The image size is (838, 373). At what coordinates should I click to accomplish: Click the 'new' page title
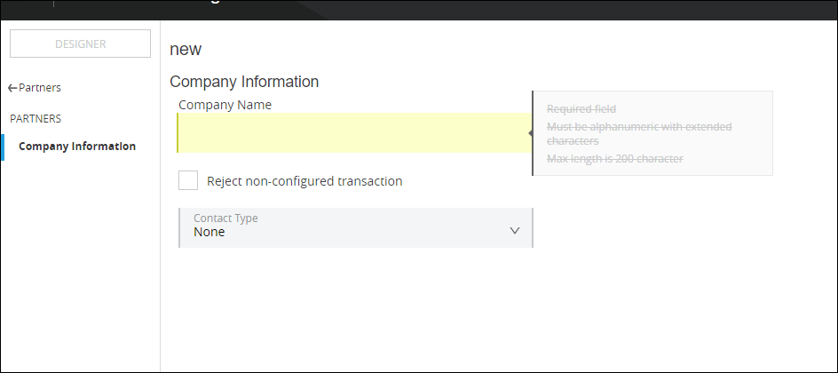click(186, 50)
